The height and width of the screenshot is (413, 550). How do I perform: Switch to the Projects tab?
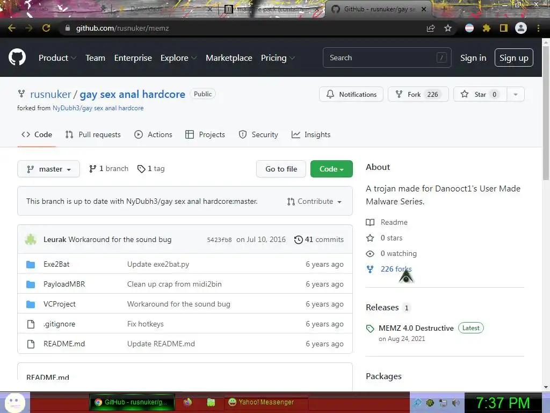click(205, 134)
